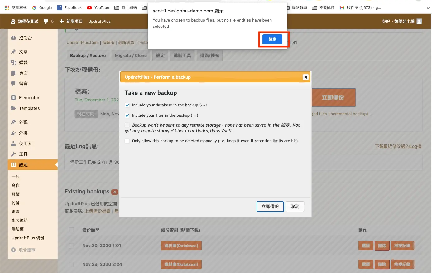Screen dimensions: 432x273
Task: Toggle Include your database in the backup
Action: pos(127,105)
